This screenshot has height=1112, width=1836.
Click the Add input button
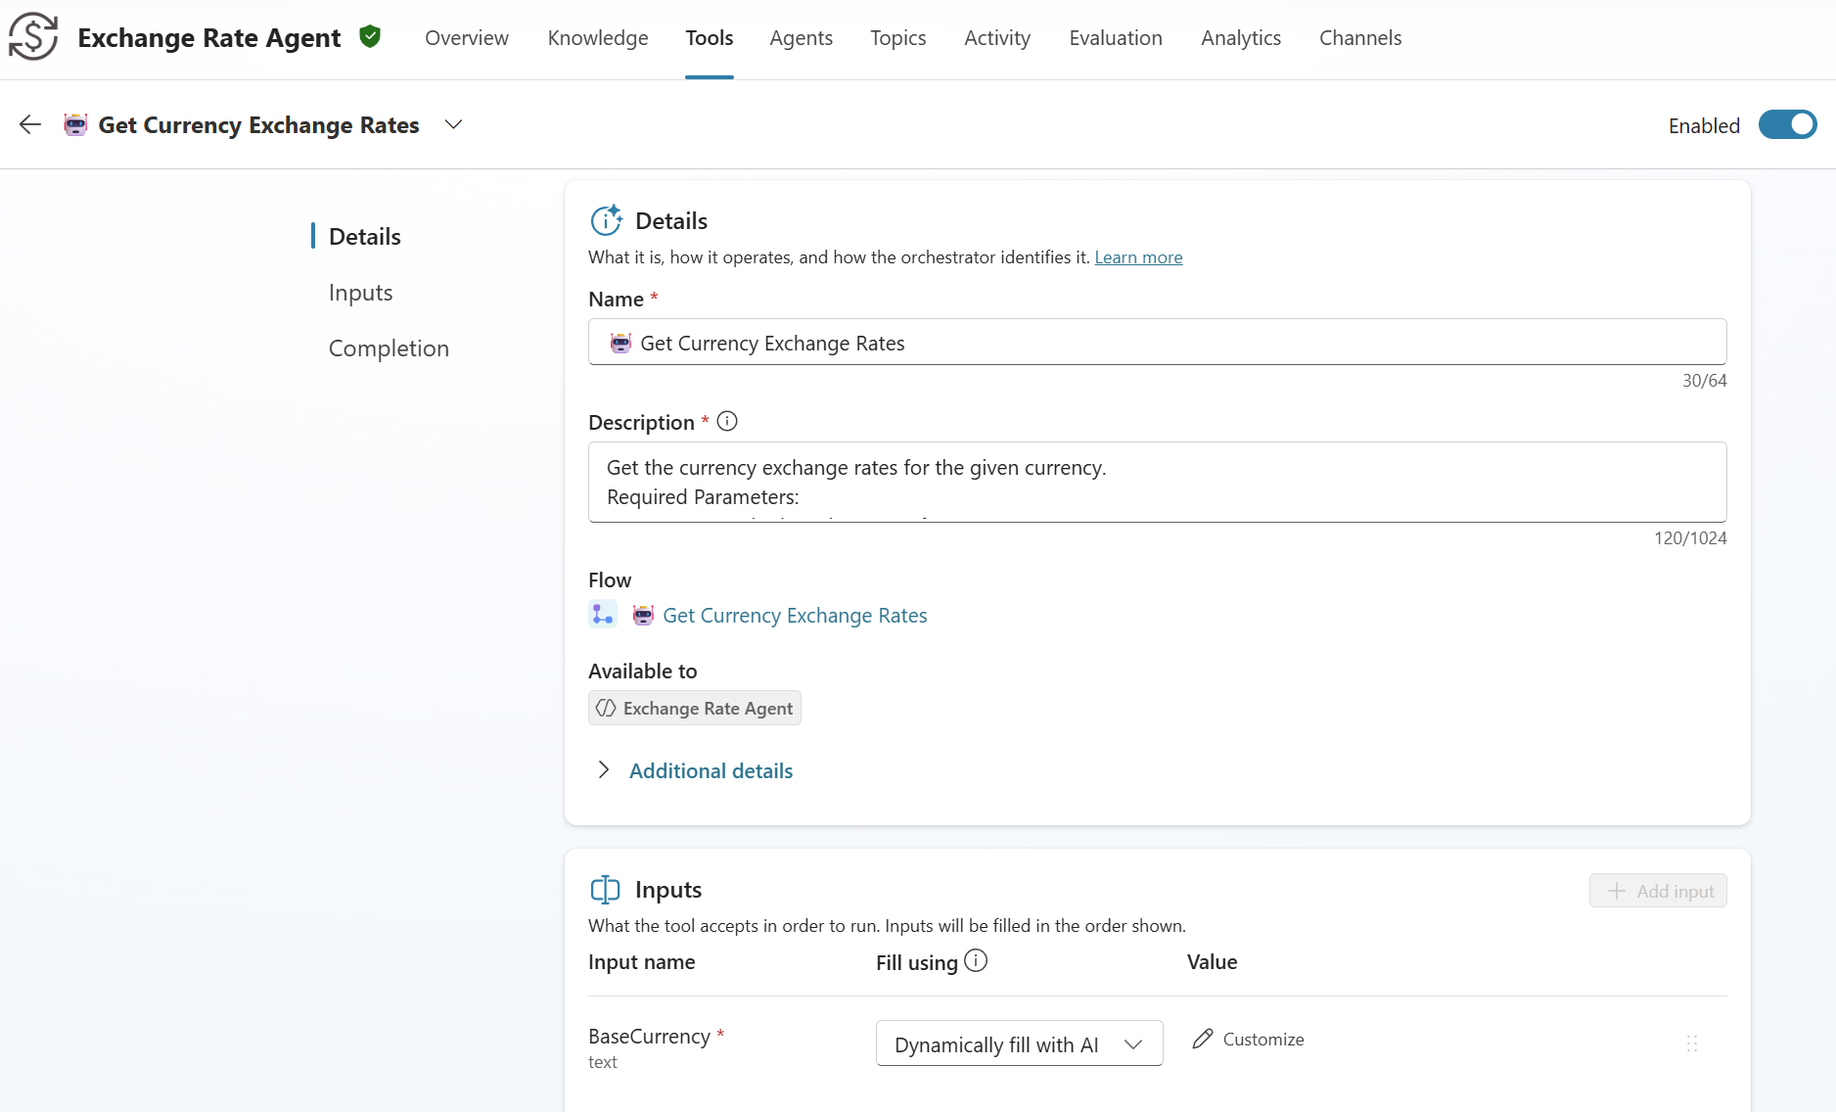click(1658, 891)
